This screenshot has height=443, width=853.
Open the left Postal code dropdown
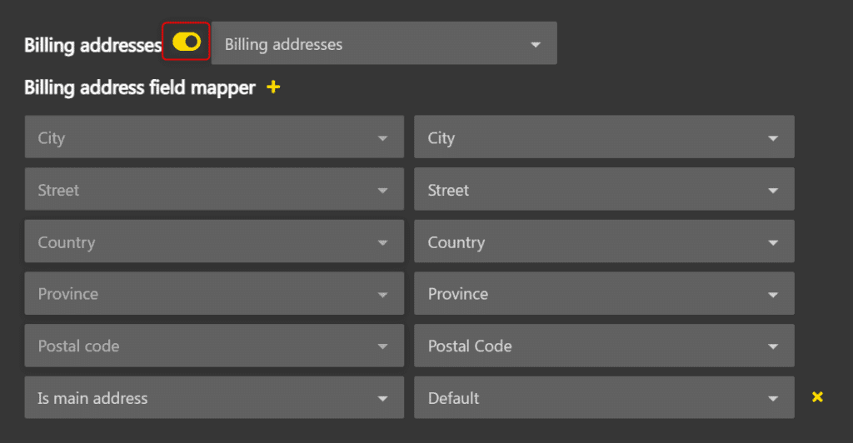(213, 346)
